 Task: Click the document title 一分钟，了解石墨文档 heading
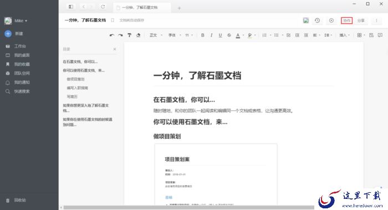tap(197, 76)
